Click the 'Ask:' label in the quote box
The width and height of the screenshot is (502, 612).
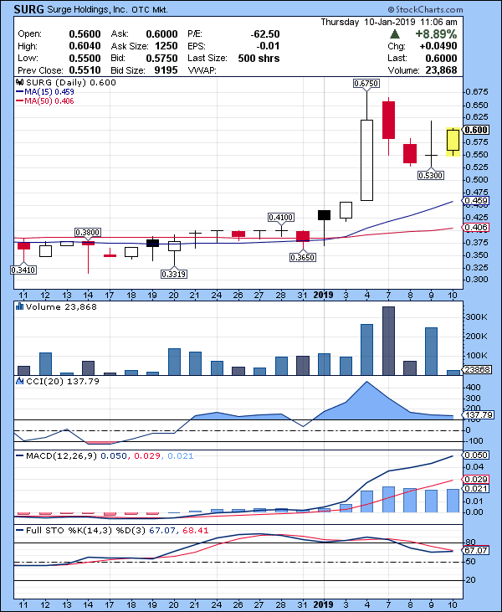click(120, 34)
